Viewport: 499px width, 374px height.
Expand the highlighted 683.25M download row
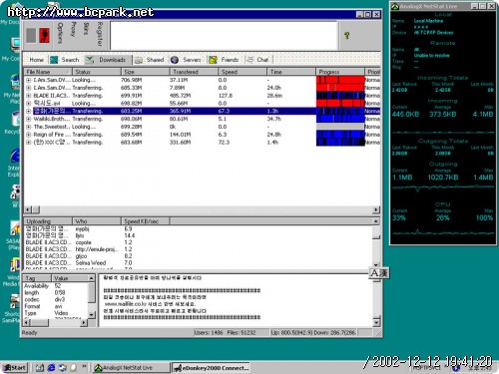29,111
